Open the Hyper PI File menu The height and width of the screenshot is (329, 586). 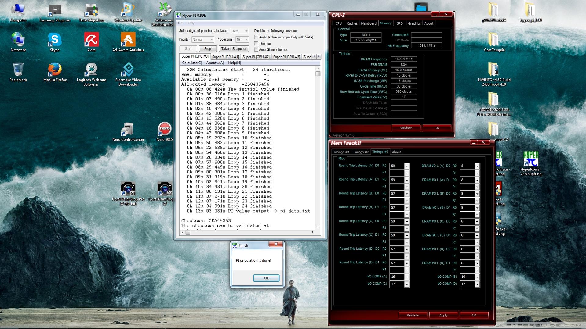[x=181, y=23]
